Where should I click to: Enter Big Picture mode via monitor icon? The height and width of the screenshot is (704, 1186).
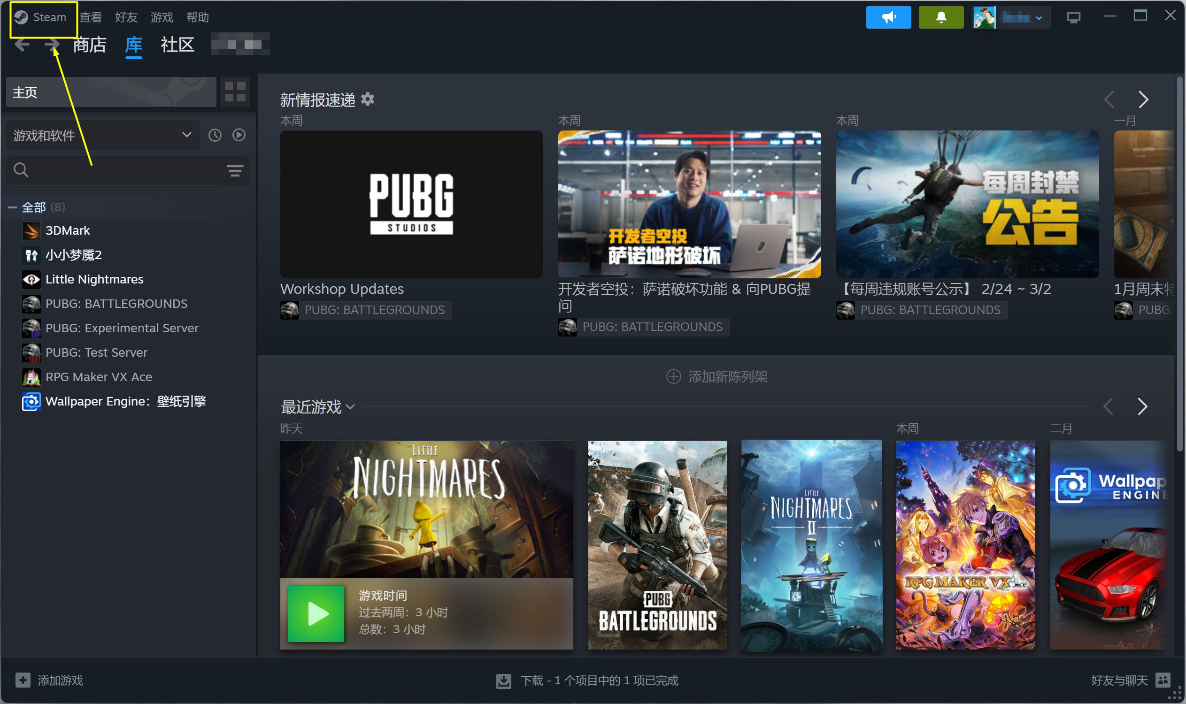click(1073, 17)
